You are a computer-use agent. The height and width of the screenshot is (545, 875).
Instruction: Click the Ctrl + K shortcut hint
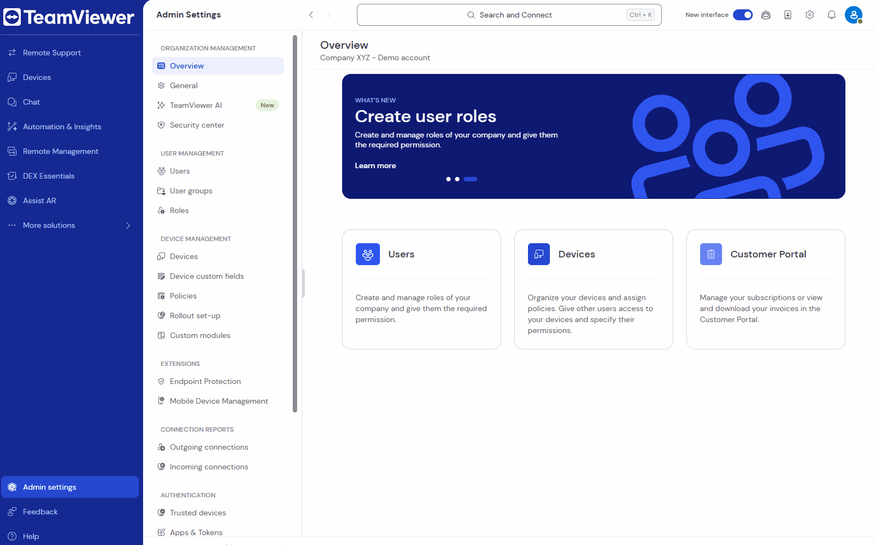(x=641, y=15)
